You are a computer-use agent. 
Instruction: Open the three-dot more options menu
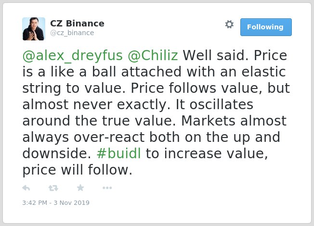click(107, 188)
